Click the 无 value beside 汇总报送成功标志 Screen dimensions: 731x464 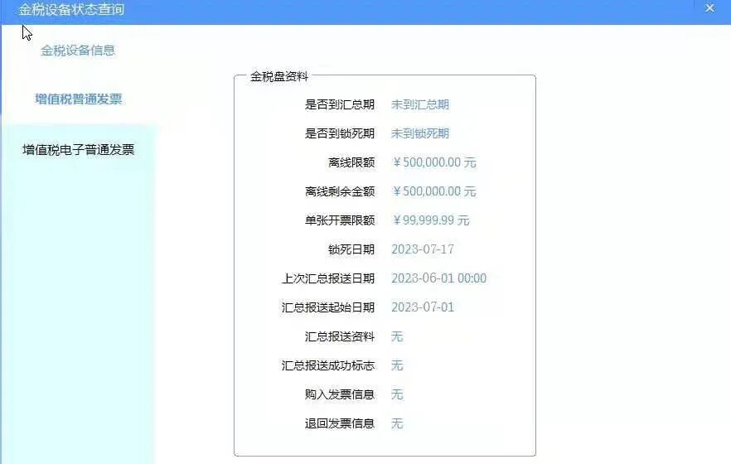click(397, 365)
